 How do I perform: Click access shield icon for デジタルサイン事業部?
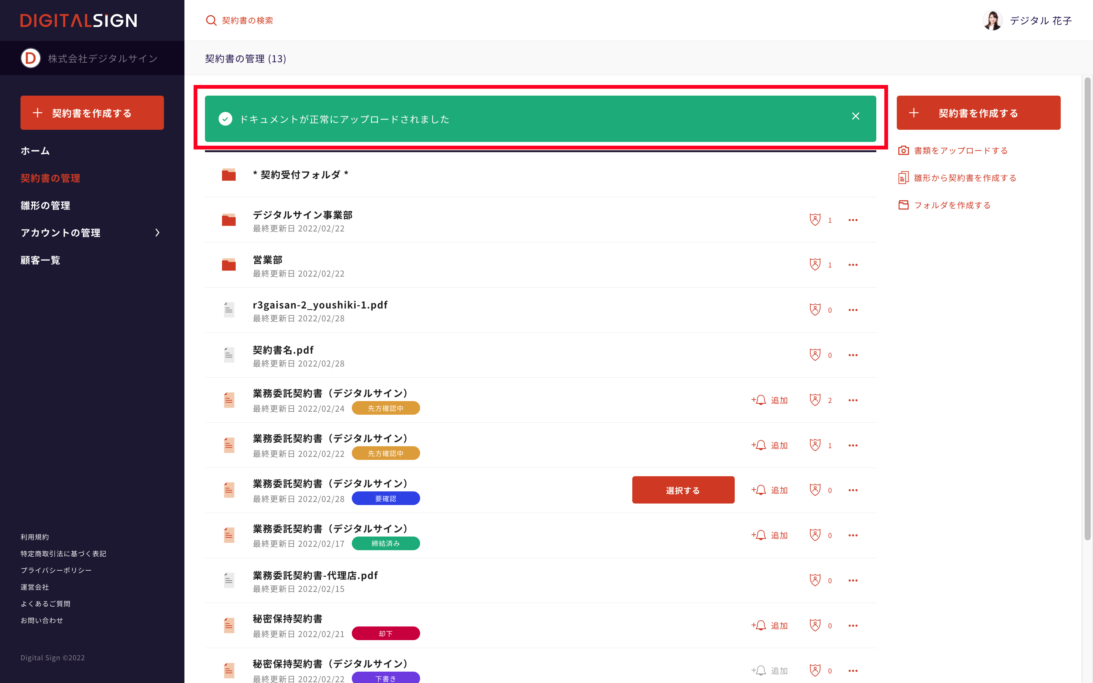point(815,220)
